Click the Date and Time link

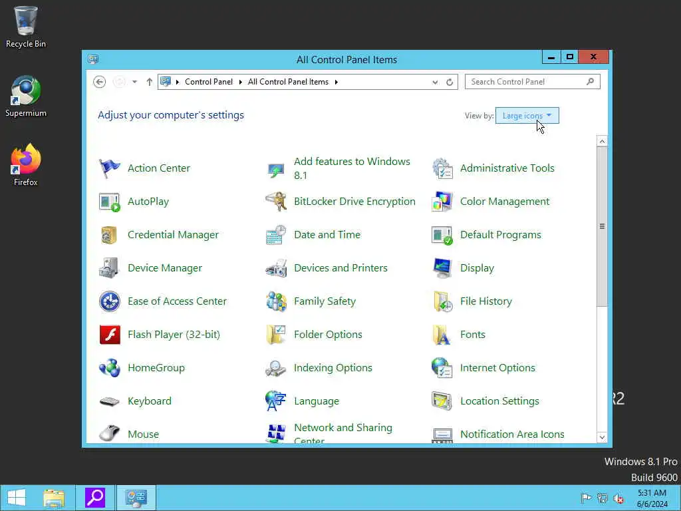click(327, 235)
